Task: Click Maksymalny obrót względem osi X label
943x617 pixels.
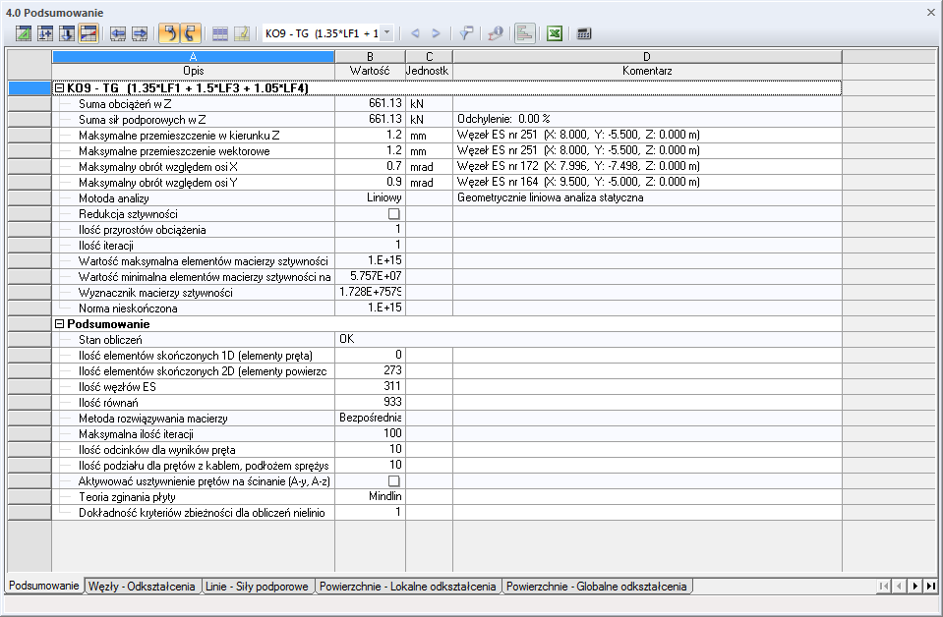Action: (x=158, y=167)
